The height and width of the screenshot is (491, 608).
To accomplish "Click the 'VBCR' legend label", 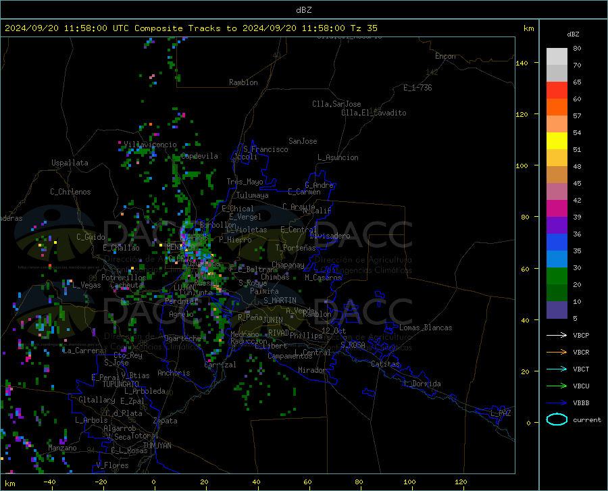I will click(581, 353).
